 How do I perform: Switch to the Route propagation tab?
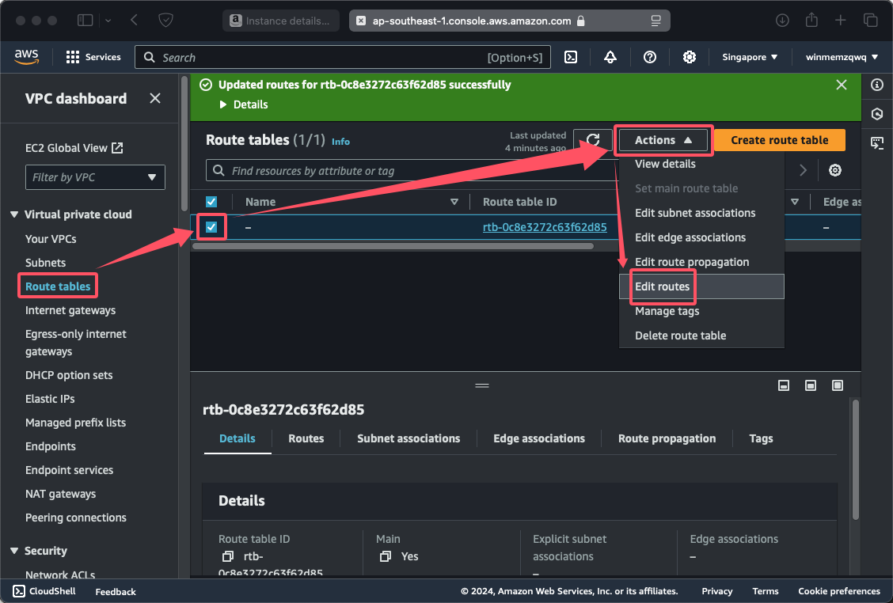pyautogui.click(x=667, y=438)
